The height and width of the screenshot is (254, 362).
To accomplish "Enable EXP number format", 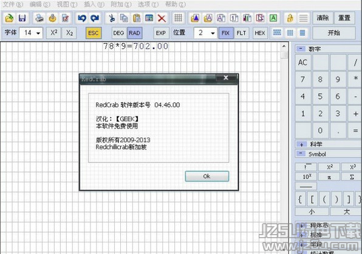I will (x=161, y=33).
